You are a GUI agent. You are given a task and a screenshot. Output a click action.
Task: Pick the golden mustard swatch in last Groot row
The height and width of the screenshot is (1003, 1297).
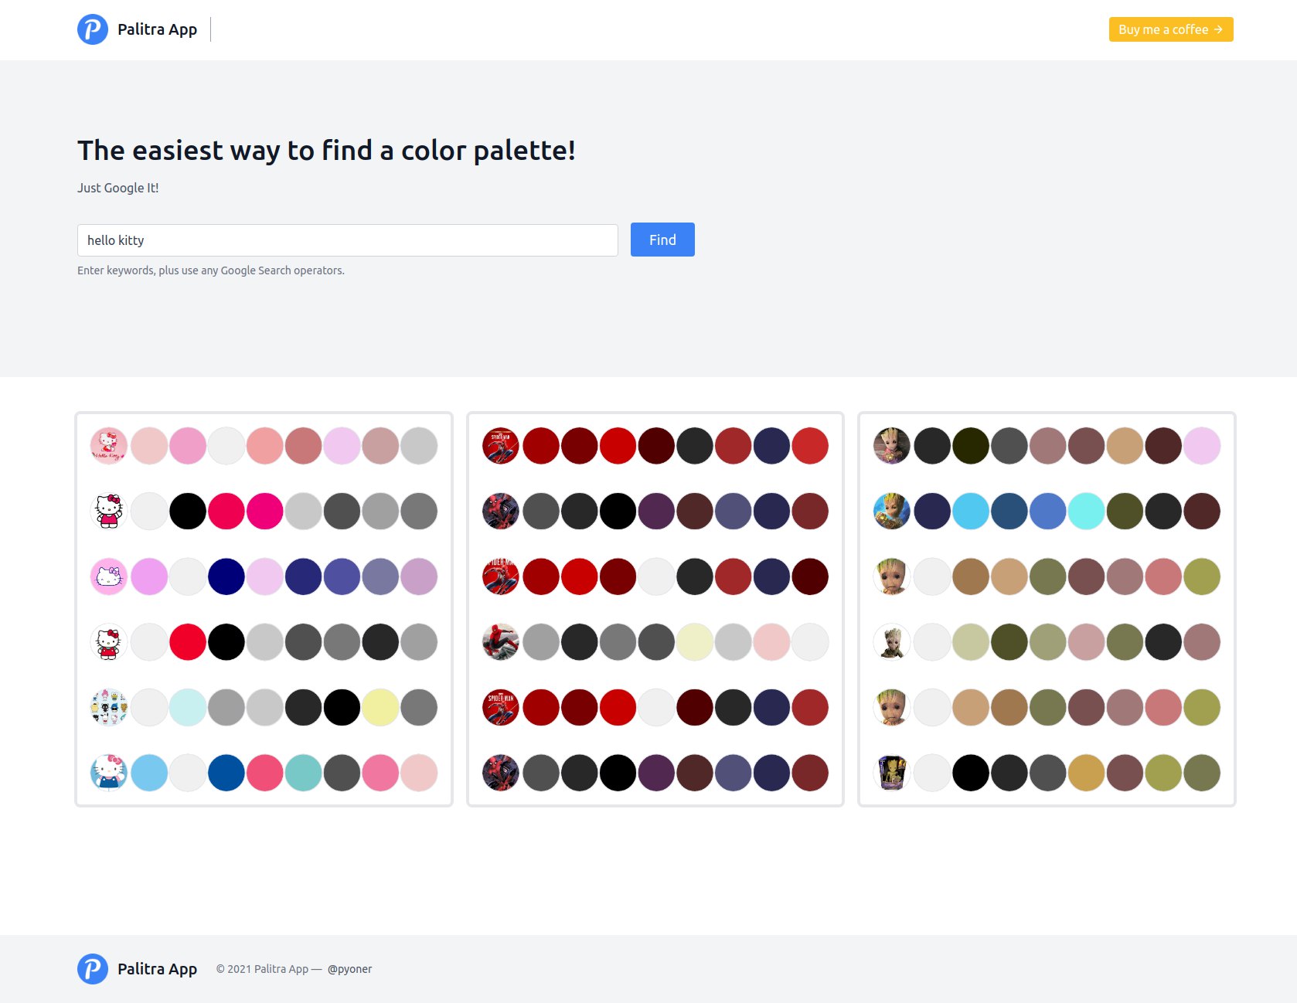tap(1086, 773)
